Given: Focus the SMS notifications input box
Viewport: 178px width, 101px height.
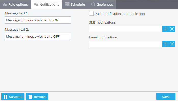Looking at the screenshot, I should coord(126,29).
